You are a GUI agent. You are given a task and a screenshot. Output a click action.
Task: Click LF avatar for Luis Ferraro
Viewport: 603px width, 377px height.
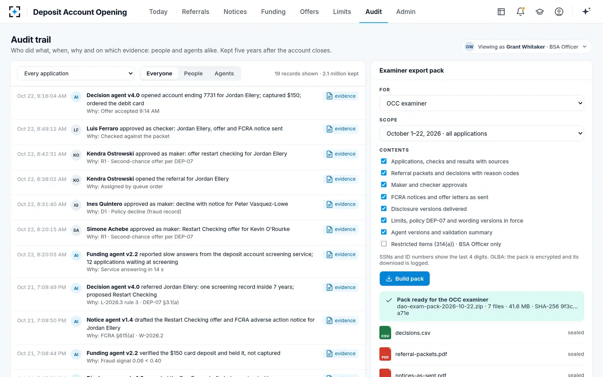pyautogui.click(x=76, y=130)
